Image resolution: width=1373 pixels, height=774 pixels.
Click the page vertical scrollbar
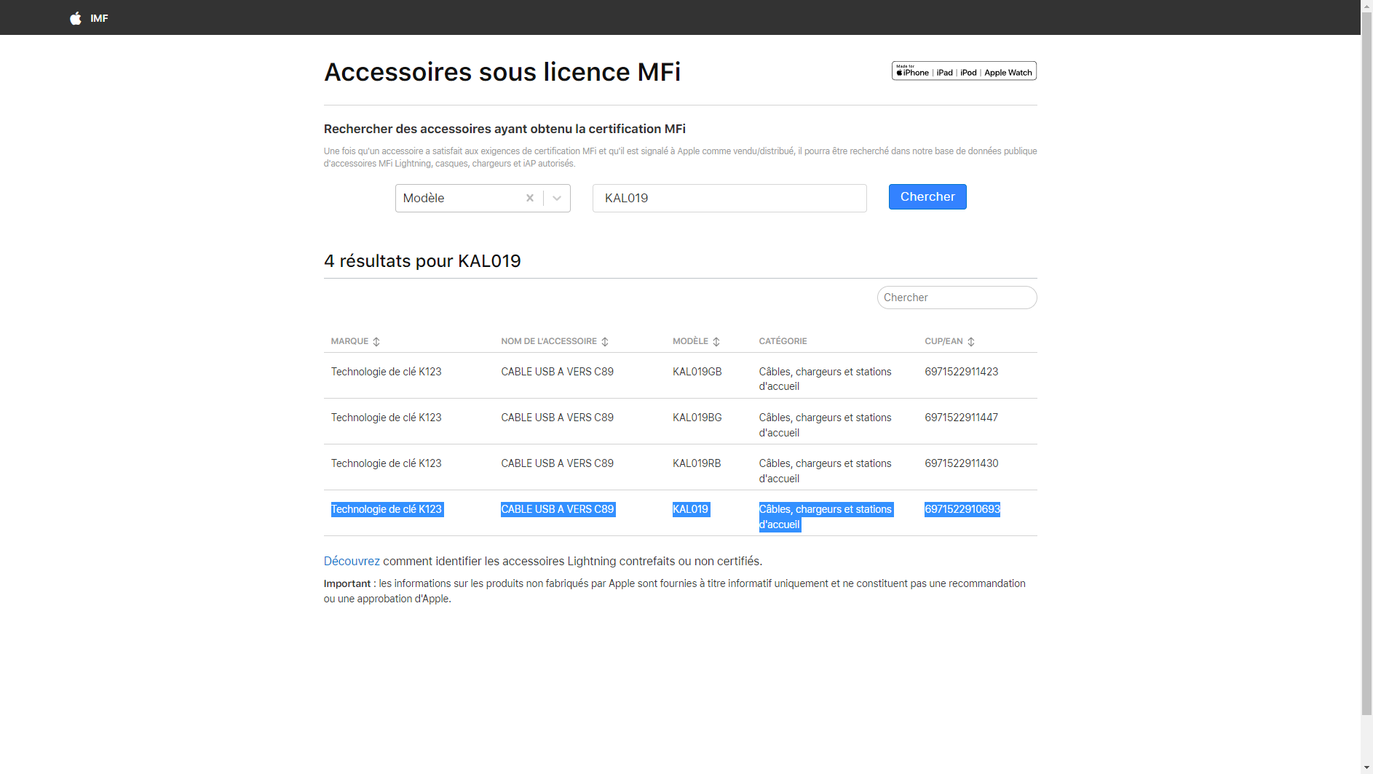point(1366,364)
